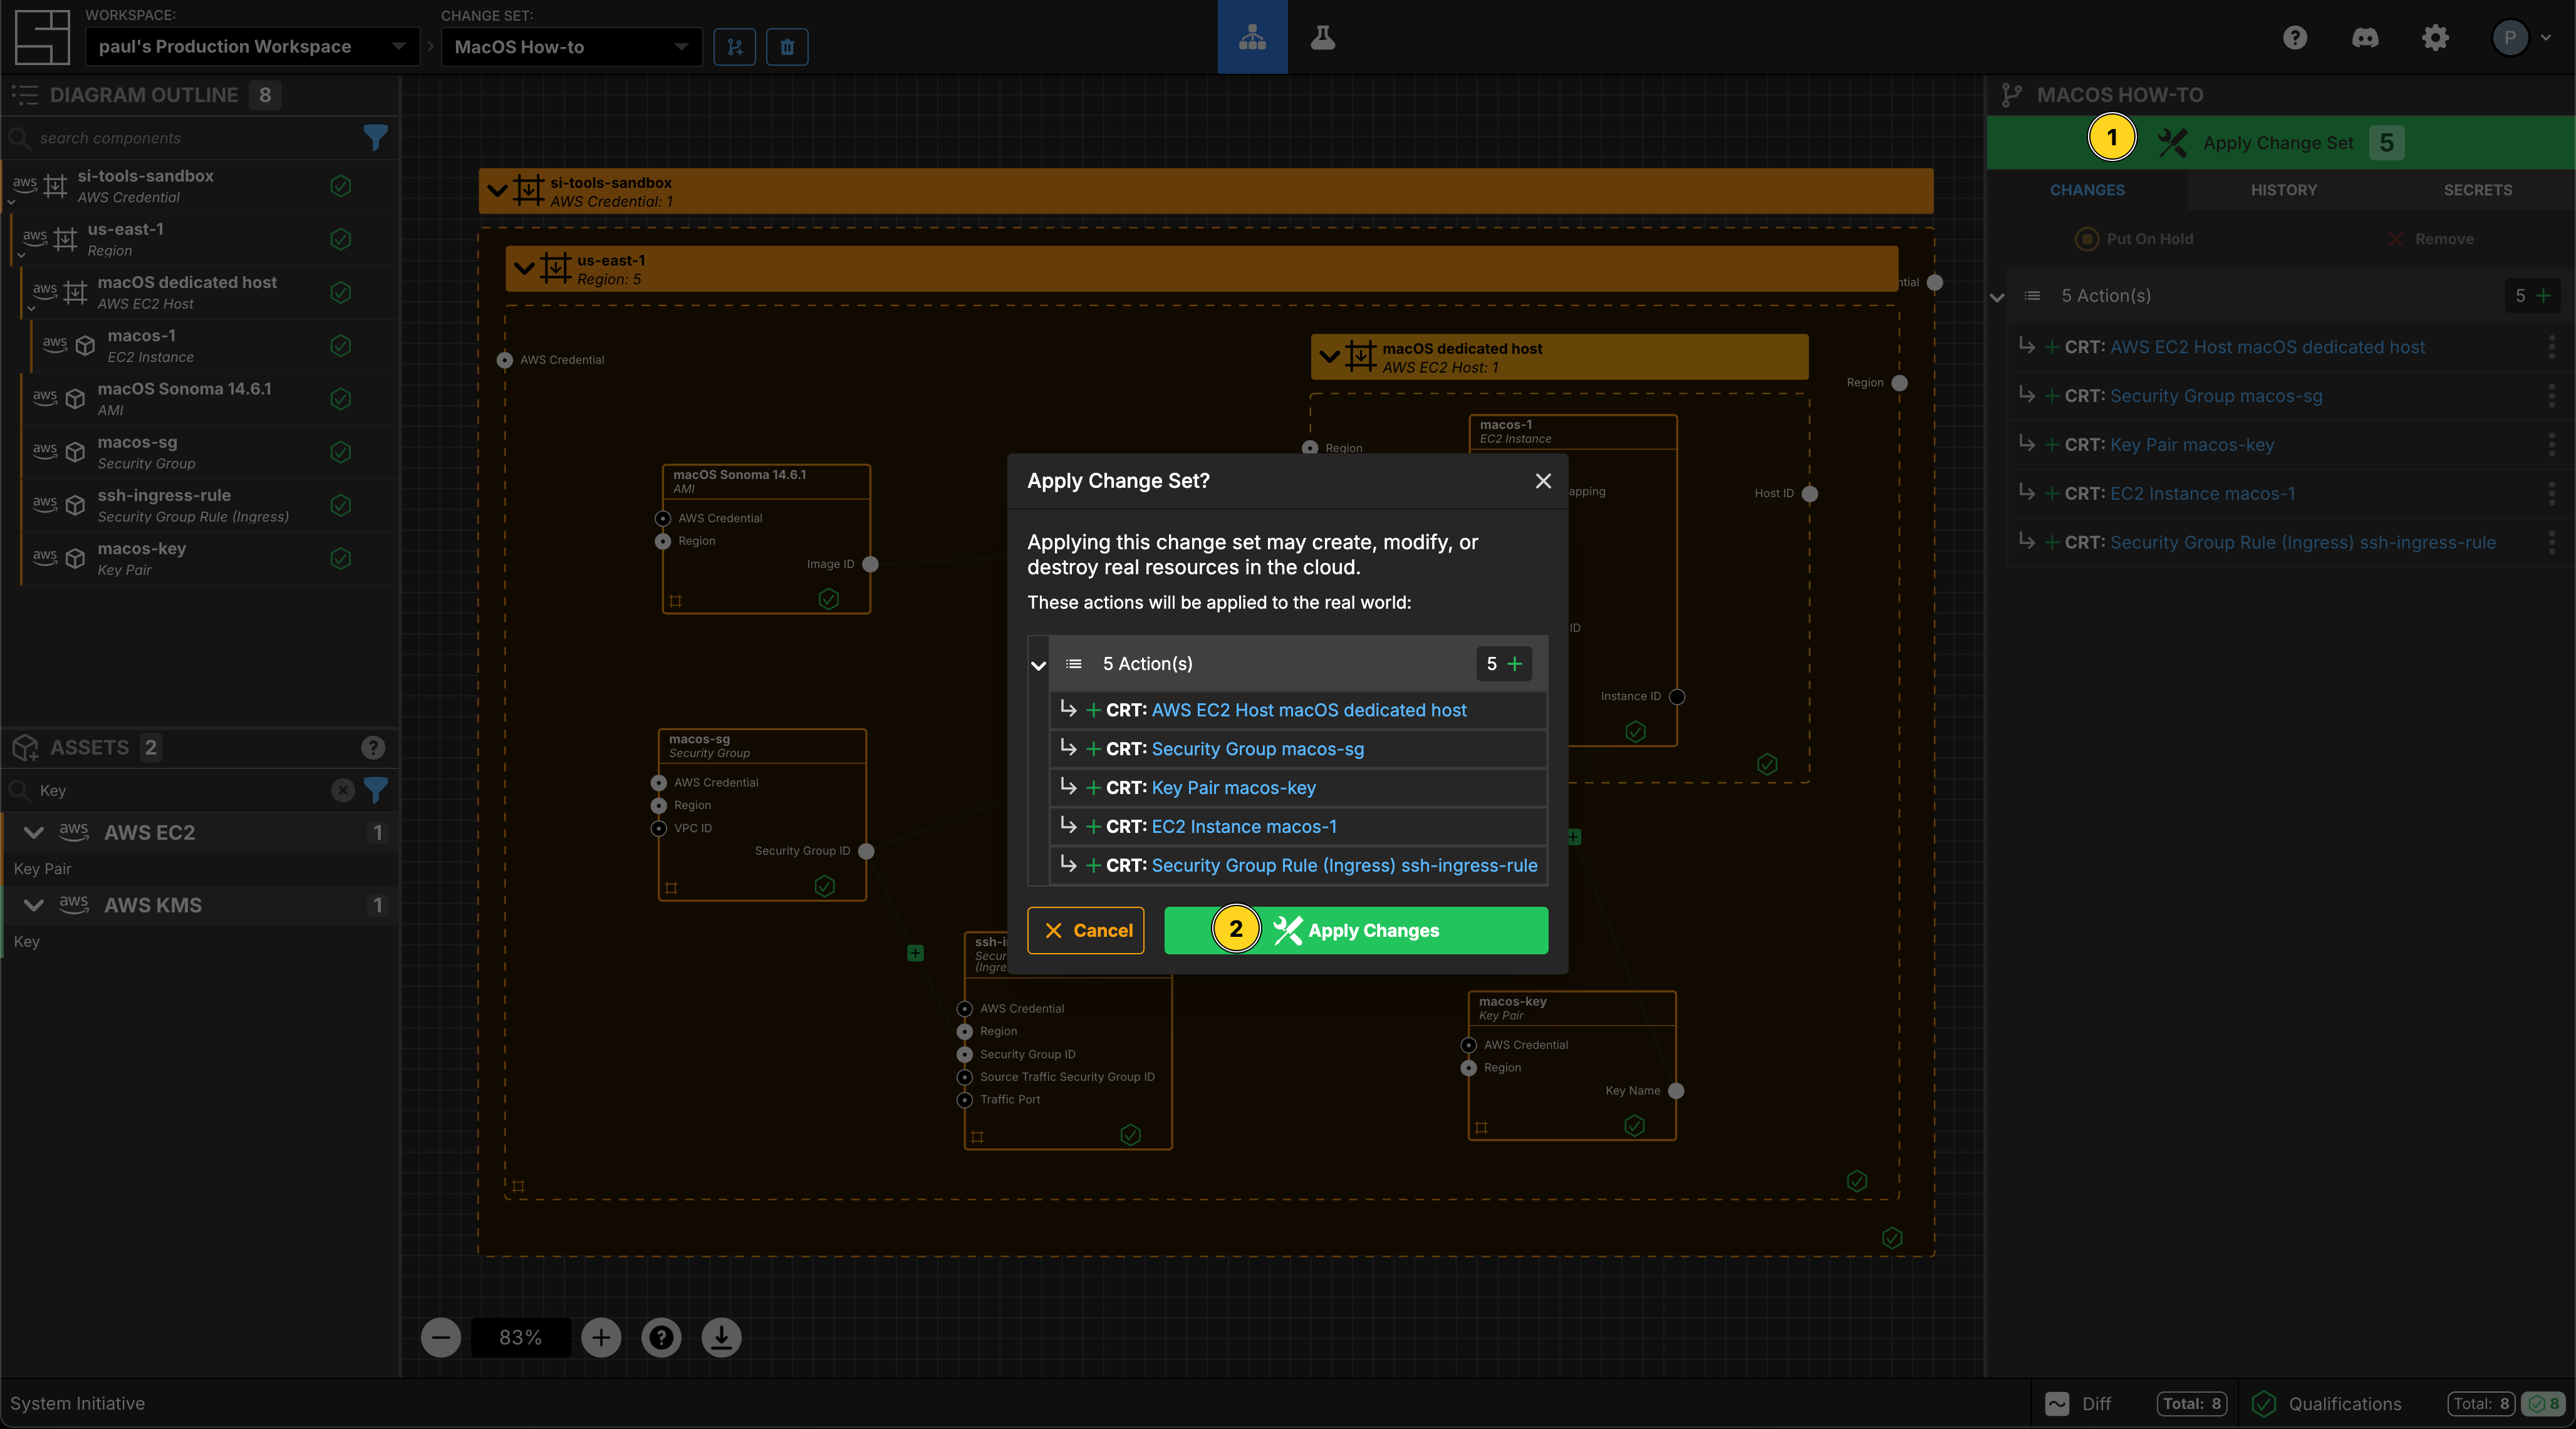Click the assets filter funnel icon
The width and height of the screenshot is (2576, 1429).
point(376,790)
